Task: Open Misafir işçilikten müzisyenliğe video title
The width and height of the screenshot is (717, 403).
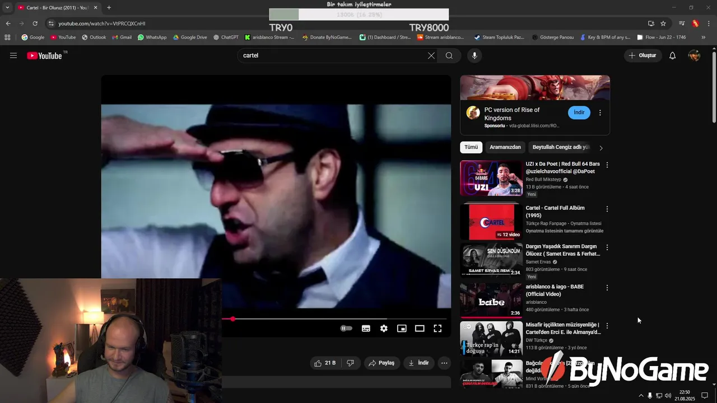Action: point(563,329)
